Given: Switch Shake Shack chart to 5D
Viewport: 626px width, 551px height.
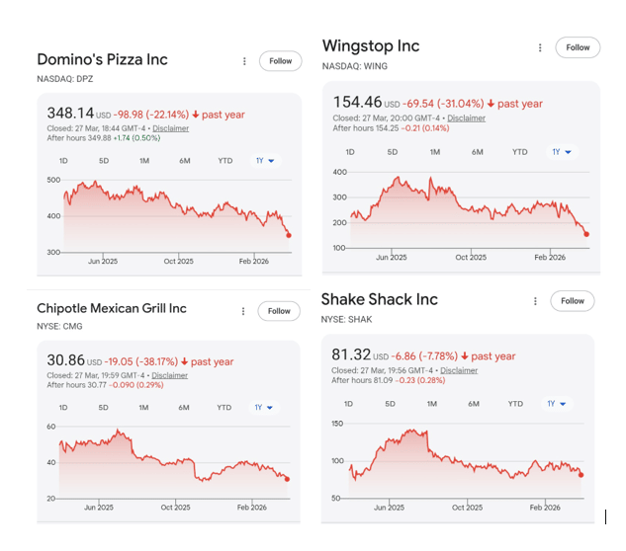Looking at the screenshot, I should click(x=390, y=404).
